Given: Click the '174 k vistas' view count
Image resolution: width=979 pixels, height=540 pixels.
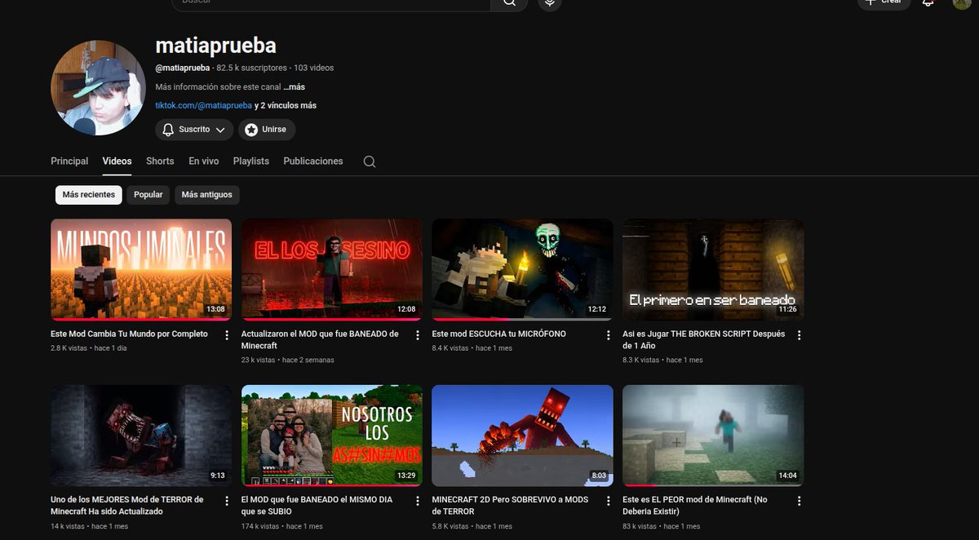Looking at the screenshot, I should click(x=260, y=526).
